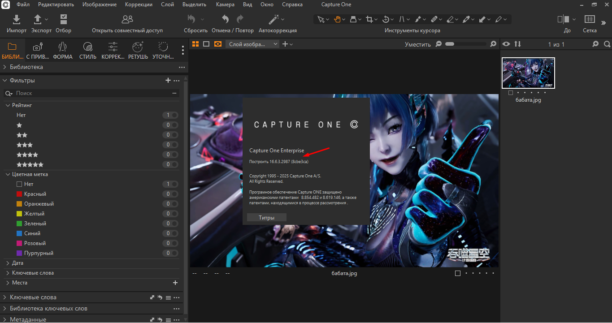Viewport: 612px width, 323px height.
Task: Click the До before/after icon
Action: 563,19
